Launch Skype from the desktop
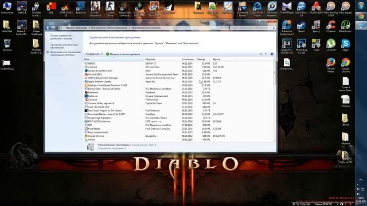Viewport: 367px width, 206px height. click(x=345, y=45)
